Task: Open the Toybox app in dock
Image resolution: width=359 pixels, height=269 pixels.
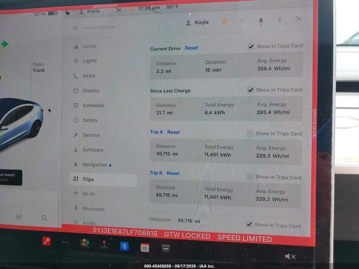Action: 85,243
